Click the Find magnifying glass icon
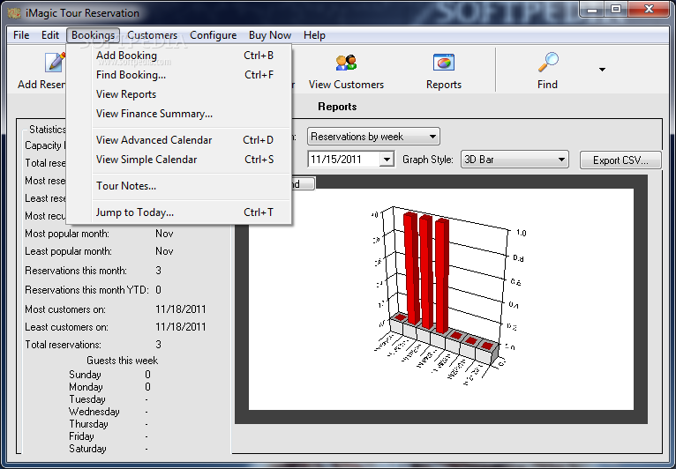The width and height of the screenshot is (676, 469). tap(548, 63)
